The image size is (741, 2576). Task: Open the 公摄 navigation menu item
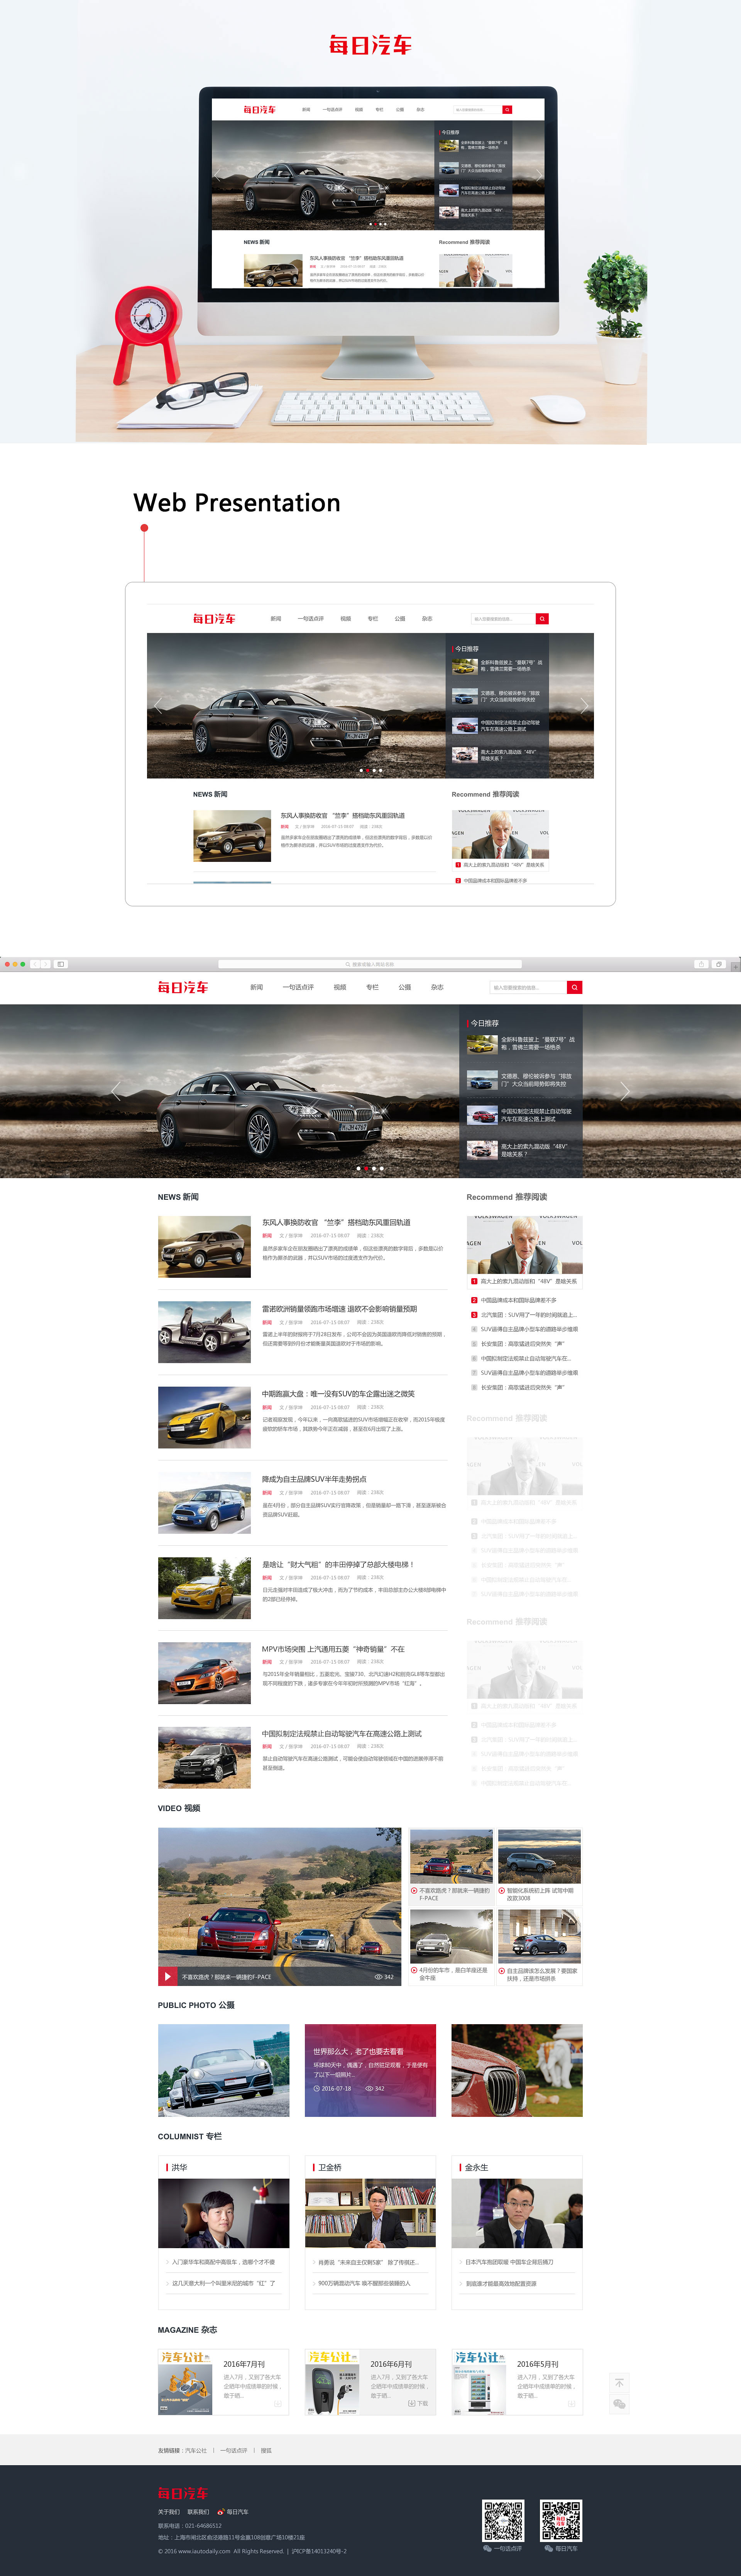pyautogui.click(x=405, y=987)
